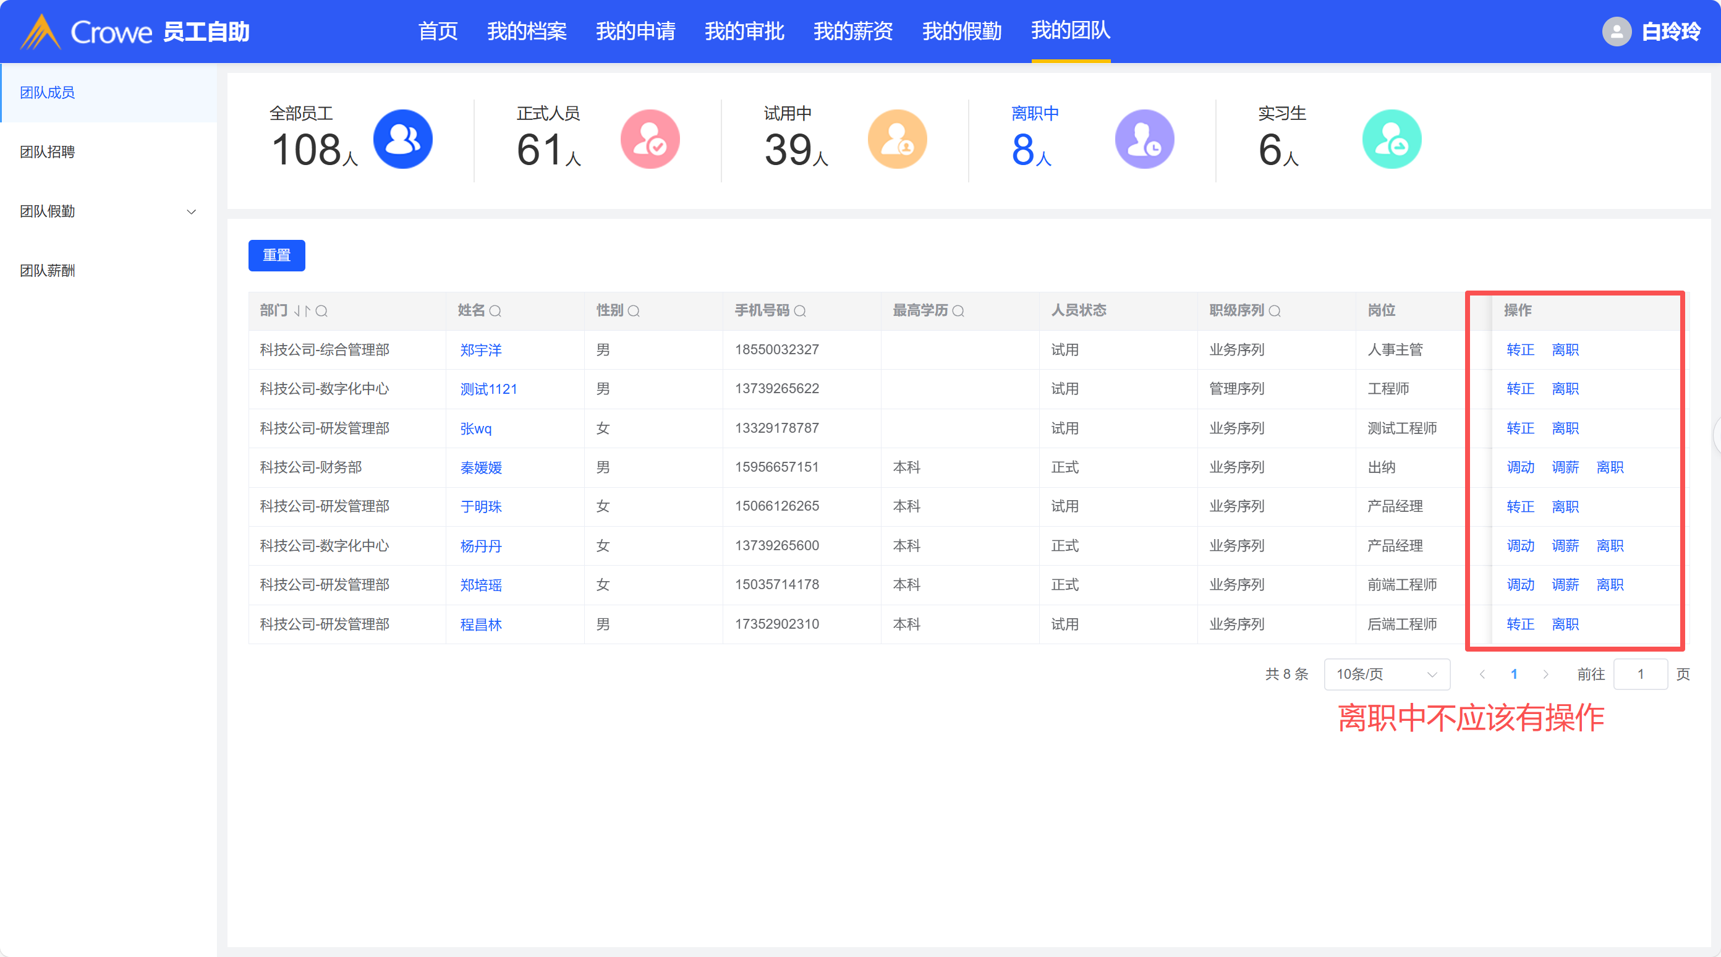Click the purple resigning staff icon

tap(1144, 139)
